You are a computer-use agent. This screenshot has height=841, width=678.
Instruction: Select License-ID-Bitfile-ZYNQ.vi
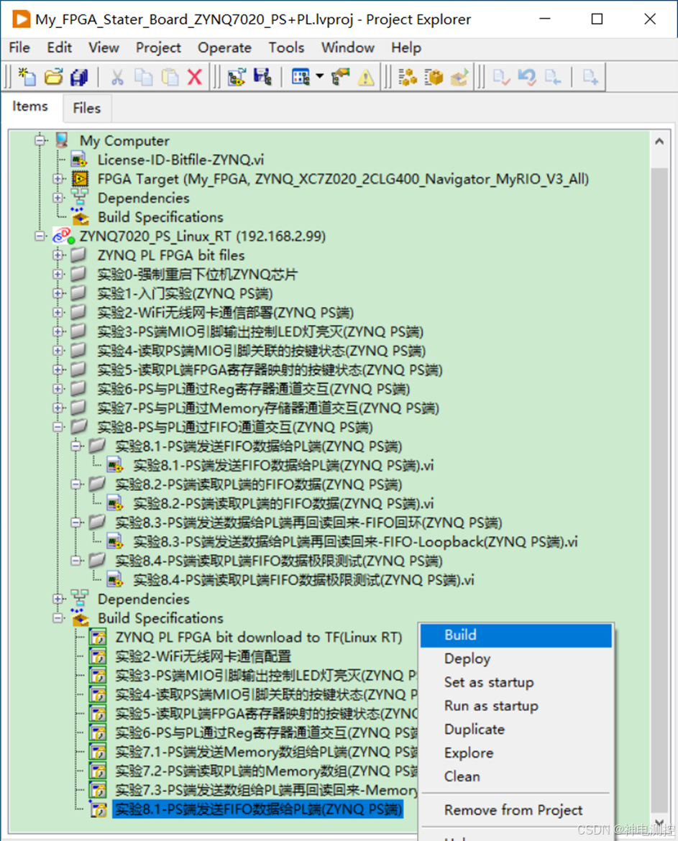[180, 160]
